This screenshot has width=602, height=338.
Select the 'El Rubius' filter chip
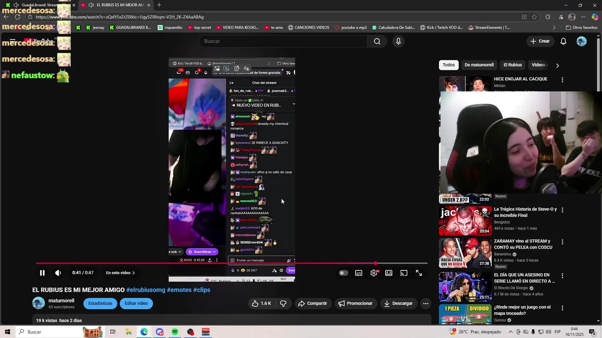tap(513, 65)
